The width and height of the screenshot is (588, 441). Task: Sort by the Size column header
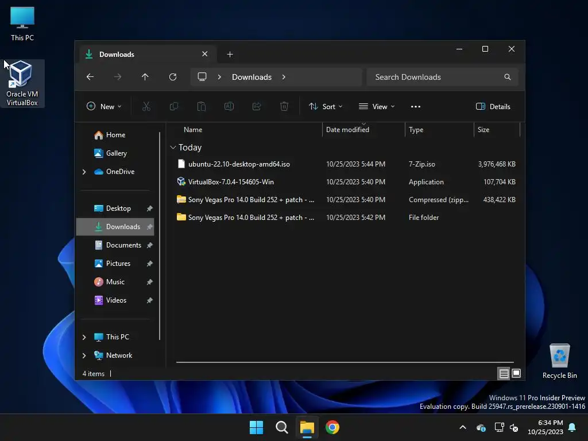click(x=483, y=130)
